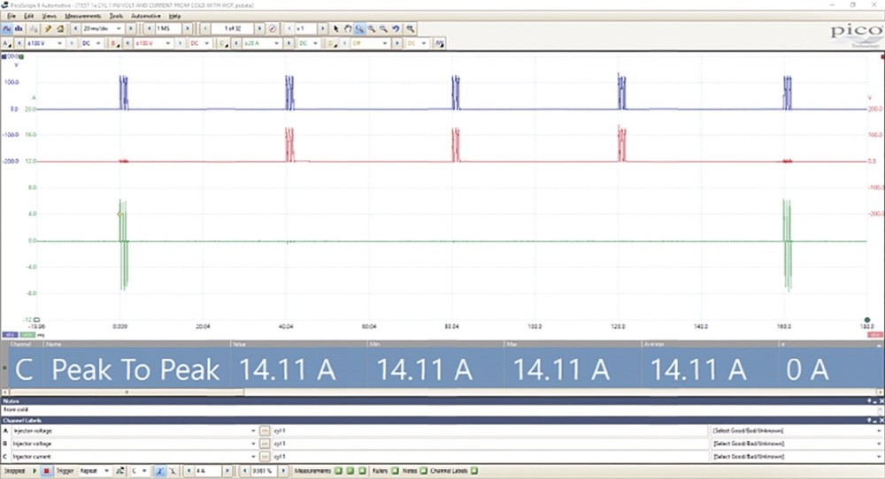Select the Peak To Peak measurement row
885x479 pixels.
click(x=442, y=369)
